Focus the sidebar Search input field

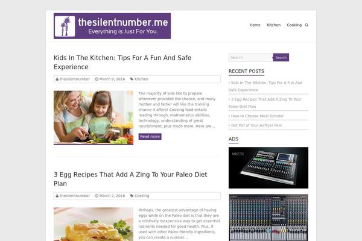pos(251,57)
